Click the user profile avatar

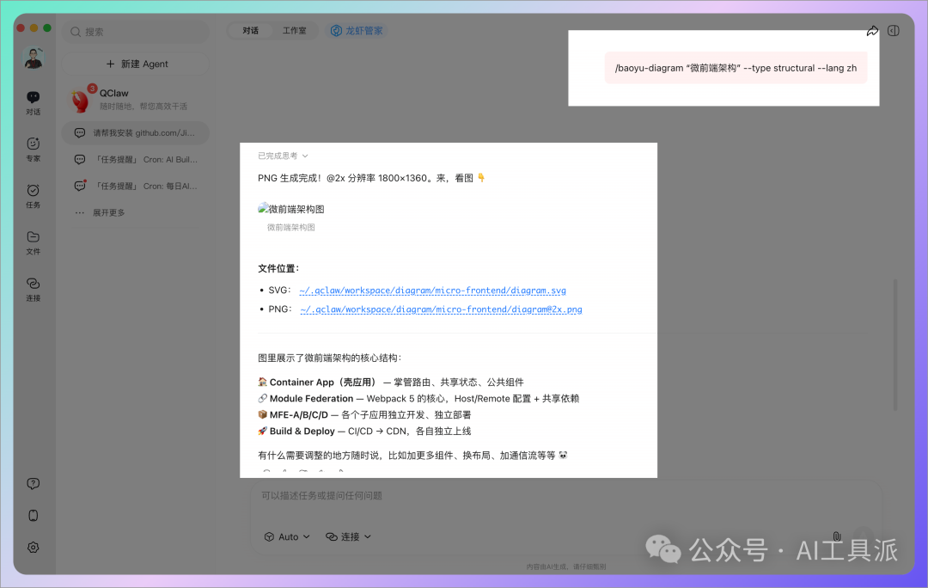[x=34, y=58]
